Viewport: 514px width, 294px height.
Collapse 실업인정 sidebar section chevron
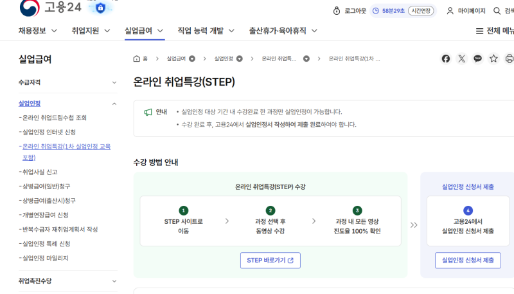tap(114, 104)
